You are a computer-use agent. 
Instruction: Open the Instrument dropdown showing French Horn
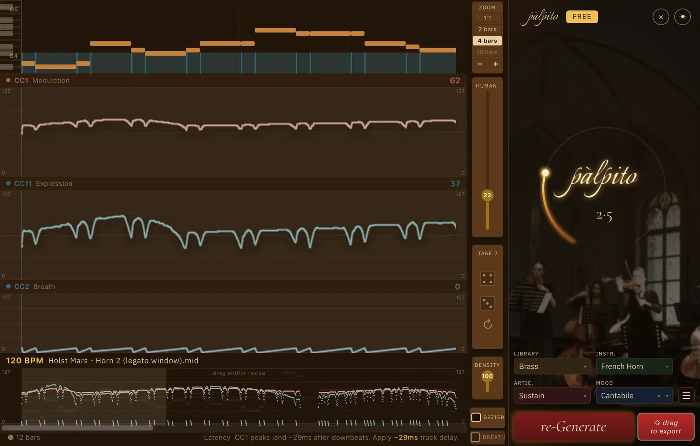tap(634, 366)
